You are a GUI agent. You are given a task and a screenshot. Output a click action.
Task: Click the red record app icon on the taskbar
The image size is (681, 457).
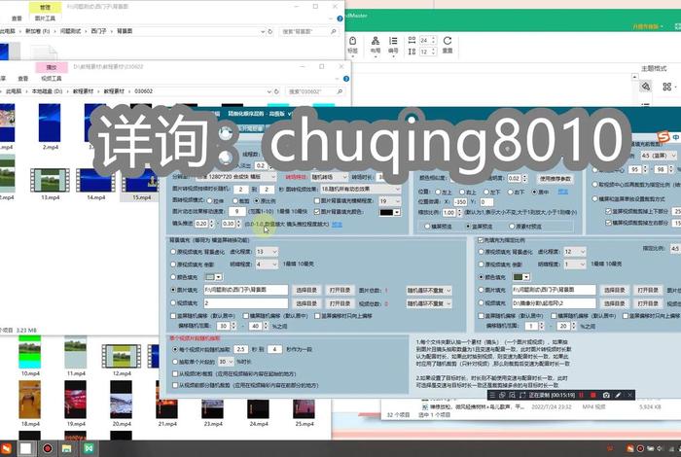tap(47, 448)
